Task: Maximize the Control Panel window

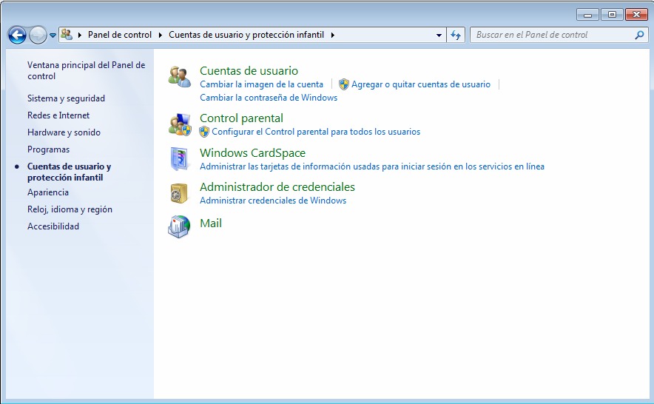Action: click(612, 15)
